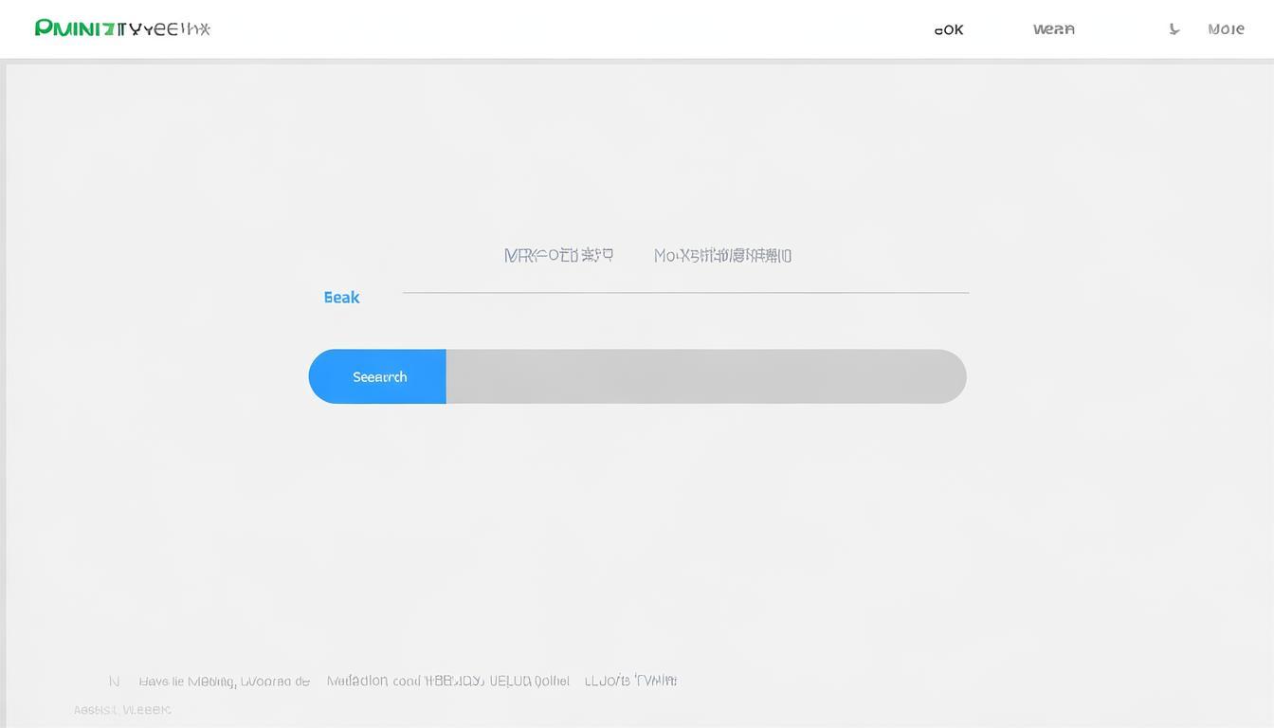
Task: Click the gray progress-style bar beside the Search button
Action: tap(706, 375)
